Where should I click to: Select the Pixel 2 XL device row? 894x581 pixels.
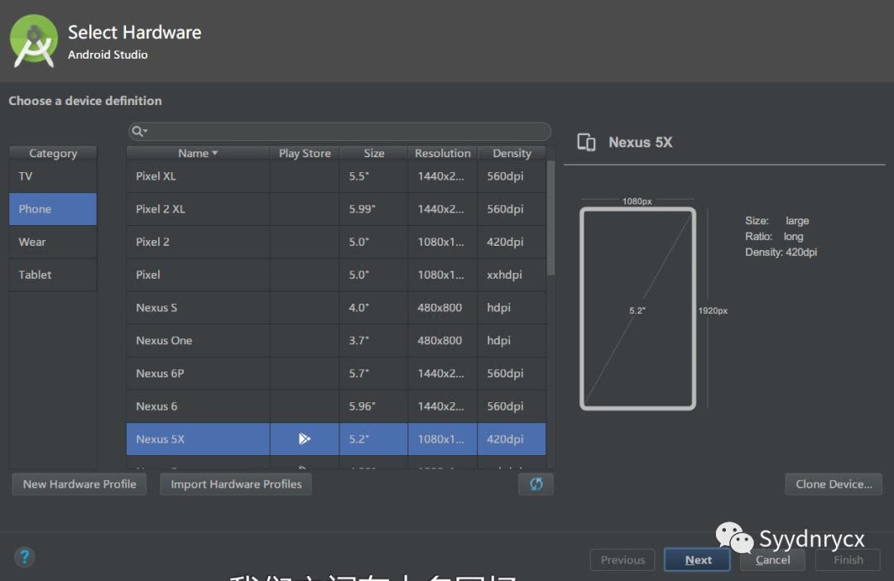click(336, 209)
